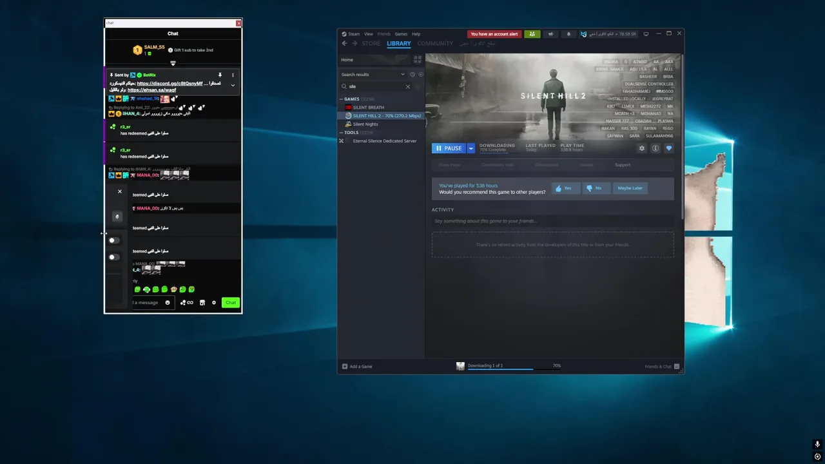
Task: Show the game info icon
Action: [x=655, y=148]
